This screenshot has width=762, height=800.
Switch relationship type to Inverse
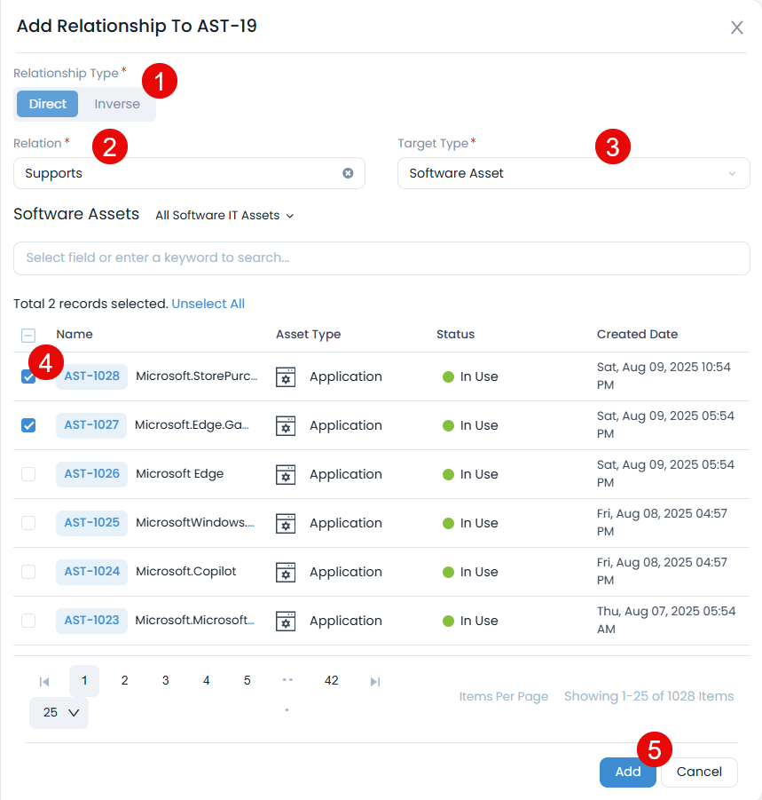pyautogui.click(x=117, y=104)
